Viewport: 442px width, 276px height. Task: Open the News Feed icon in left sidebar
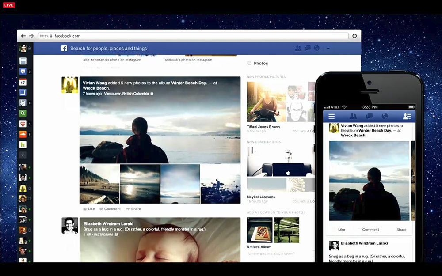23,61
